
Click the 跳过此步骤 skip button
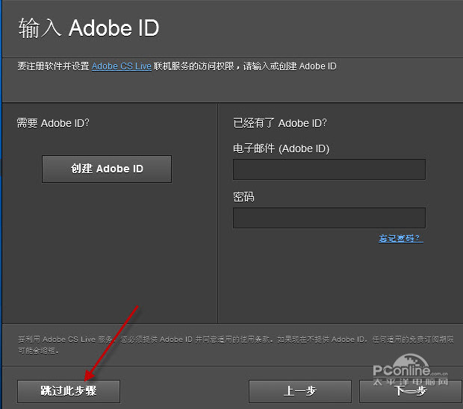click(x=69, y=391)
